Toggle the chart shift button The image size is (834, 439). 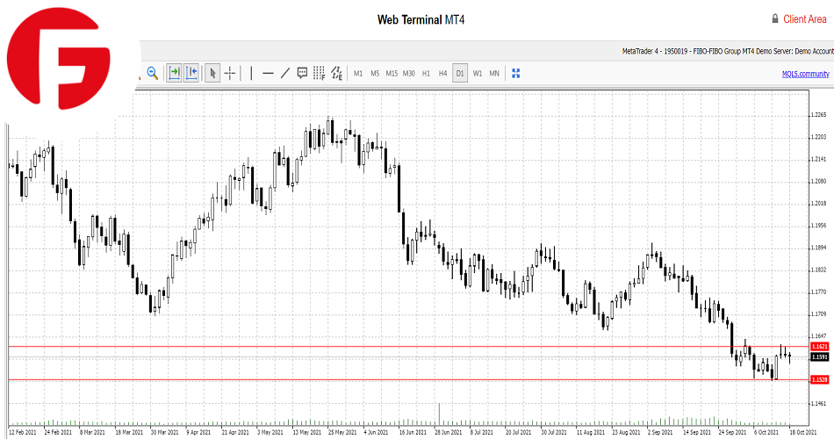tap(191, 74)
